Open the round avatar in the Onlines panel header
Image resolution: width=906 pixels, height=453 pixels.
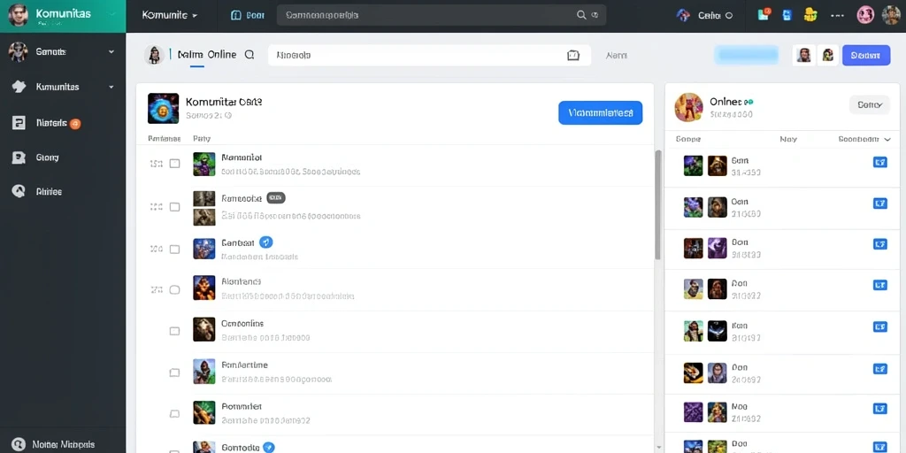688,107
